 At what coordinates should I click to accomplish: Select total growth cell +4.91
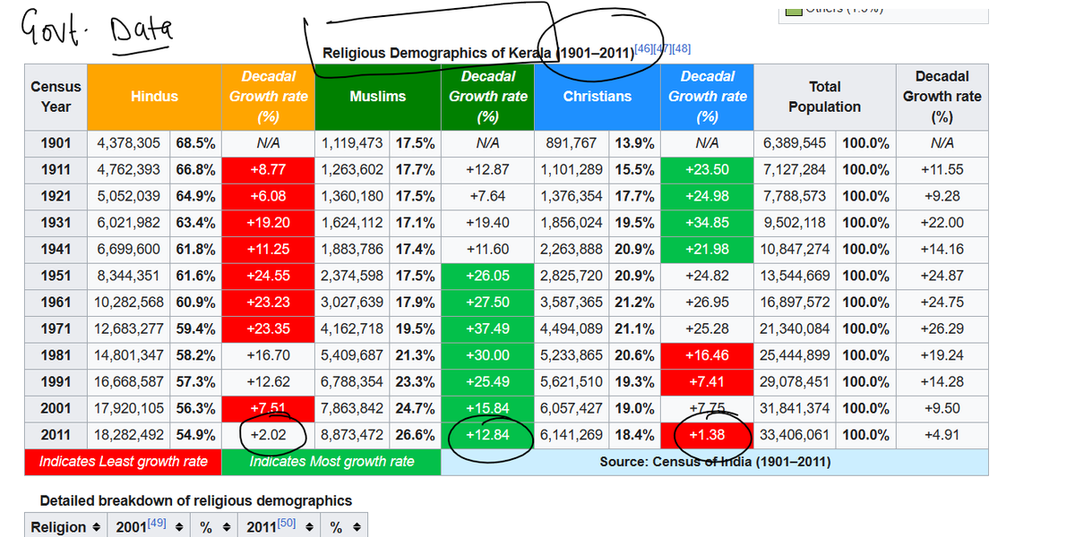click(942, 435)
